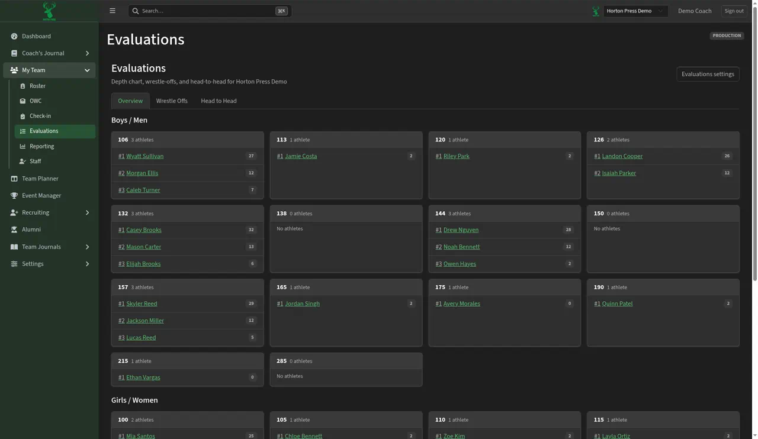The width and height of the screenshot is (758, 439).
Task: Open Skyler Reed's profile link
Action: tap(142, 304)
